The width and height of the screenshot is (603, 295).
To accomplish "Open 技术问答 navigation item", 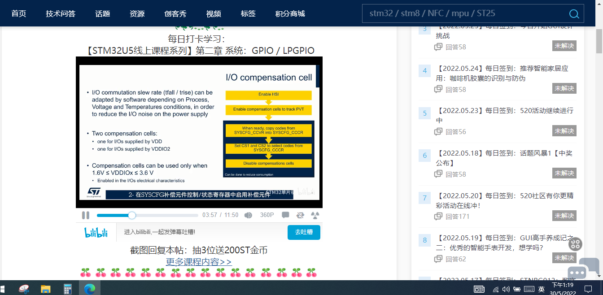I will 61,13.
